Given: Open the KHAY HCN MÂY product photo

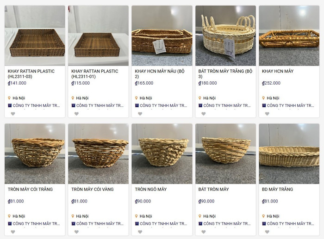Looking at the screenshot, I should (x=289, y=36).
